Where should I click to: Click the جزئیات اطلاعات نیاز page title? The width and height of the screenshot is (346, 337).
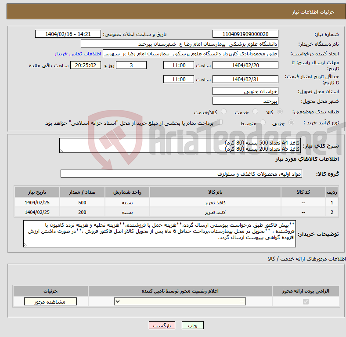313,12
